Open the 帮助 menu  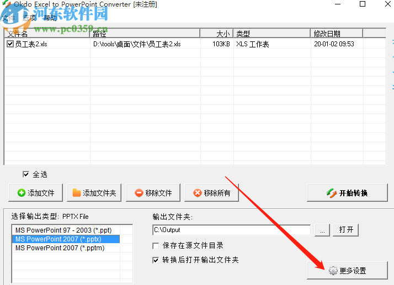pyautogui.click(x=50, y=18)
